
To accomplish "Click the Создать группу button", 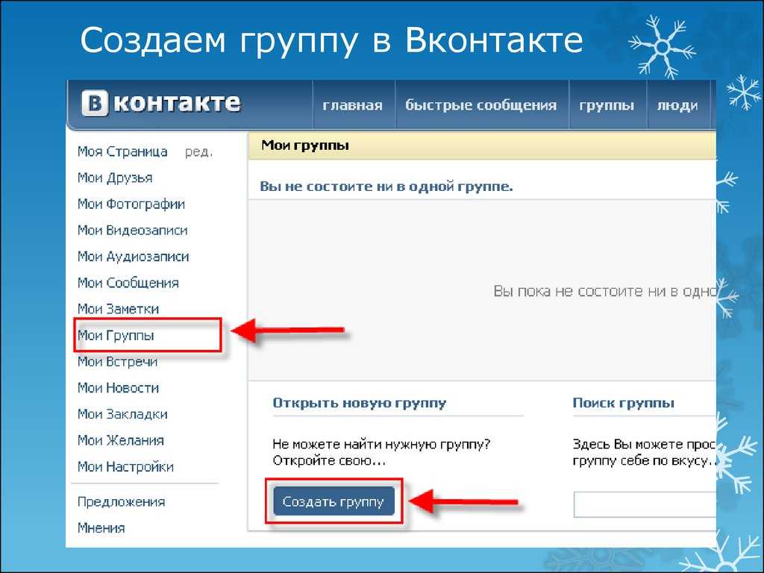I will 334,501.
